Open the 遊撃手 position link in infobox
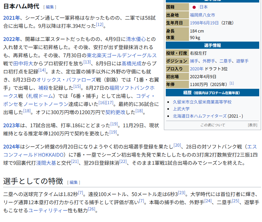The image size is (262, 222). tap(242, 61)
